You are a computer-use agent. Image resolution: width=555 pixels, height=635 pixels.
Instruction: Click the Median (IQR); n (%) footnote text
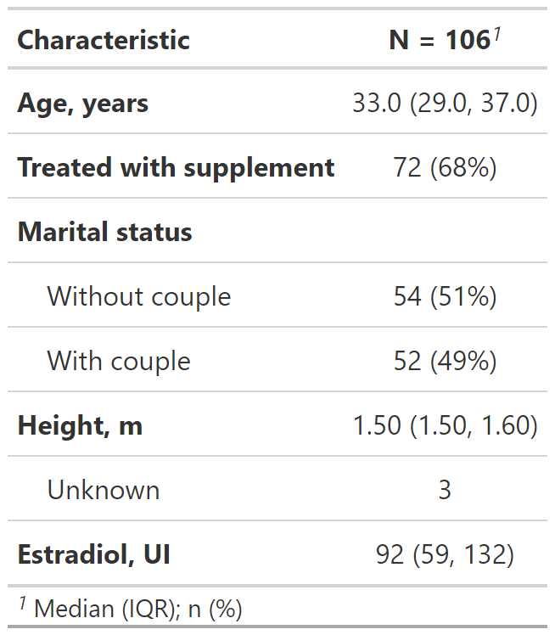tap(138, 609)
